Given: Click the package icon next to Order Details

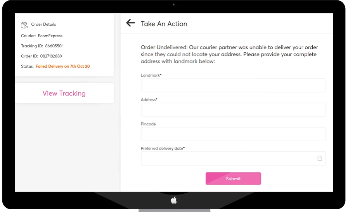Looking at the screenshot, I should coord(24,25).
